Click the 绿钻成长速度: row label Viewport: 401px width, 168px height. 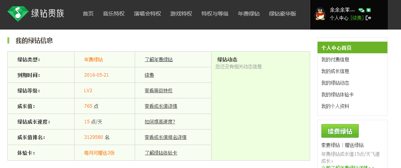click(x=34, y=122)
